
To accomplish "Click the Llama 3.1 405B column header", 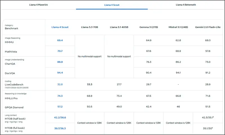I will (119, 27).
